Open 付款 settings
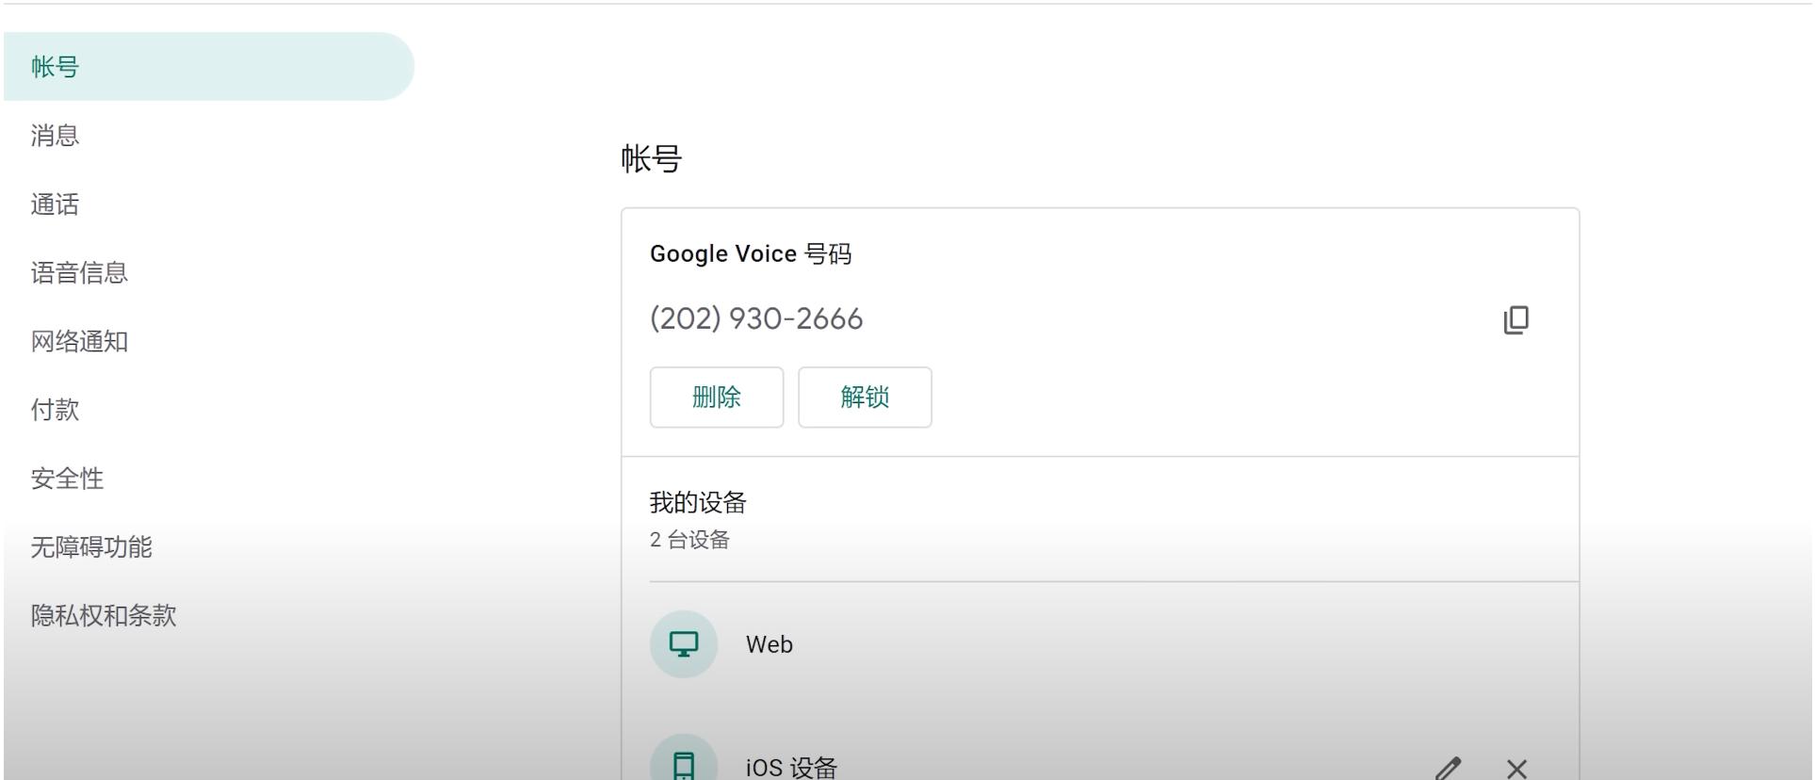The image size is (1815, 780). click(55, 410)
